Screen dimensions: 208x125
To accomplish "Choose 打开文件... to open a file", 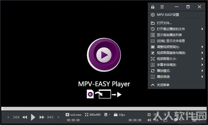I will coord(176,23).
